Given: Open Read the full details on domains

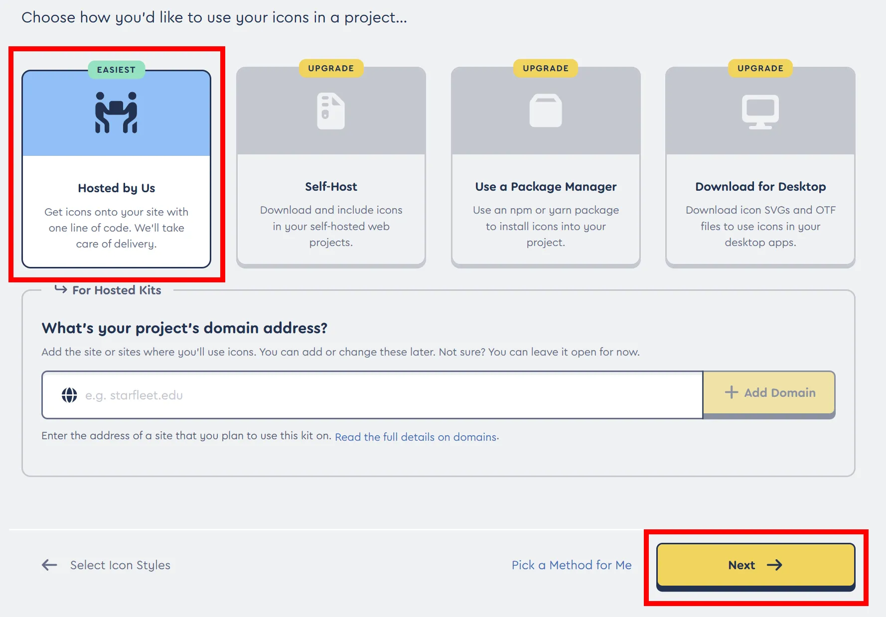Looking at the screenshot, I should pos(416,437).
